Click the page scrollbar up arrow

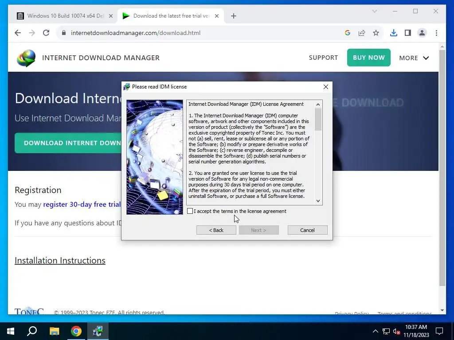click(442, 46)
